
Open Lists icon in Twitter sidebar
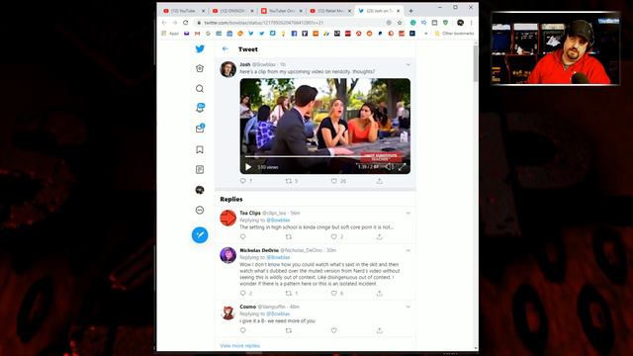pos(200,169)
